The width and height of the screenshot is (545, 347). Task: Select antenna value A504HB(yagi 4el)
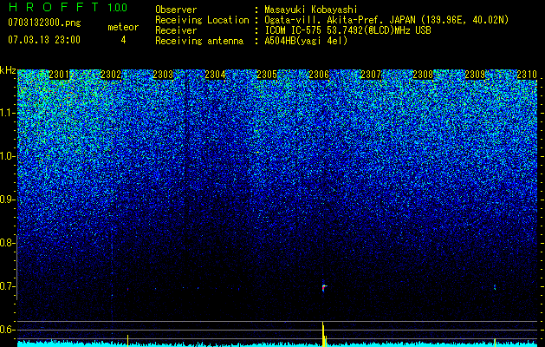306,41
